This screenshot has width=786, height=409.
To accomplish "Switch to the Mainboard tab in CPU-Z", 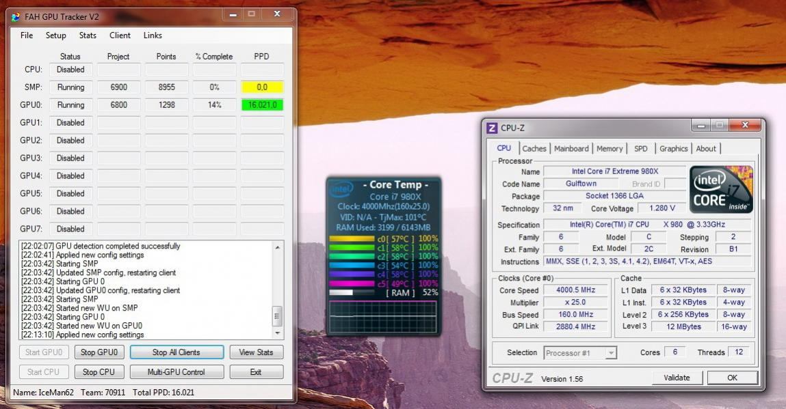I will pyautogui.click(x=571, y=149).
